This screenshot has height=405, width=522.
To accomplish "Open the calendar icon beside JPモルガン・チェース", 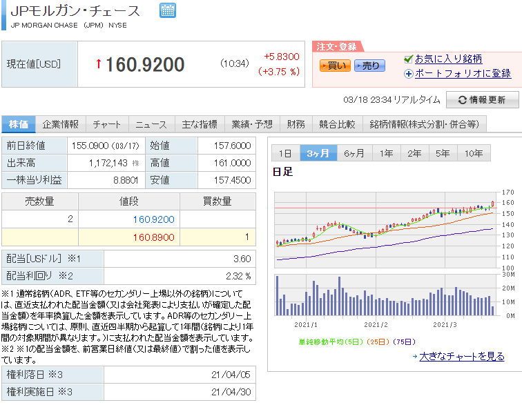I will click(x=168, y=10).
